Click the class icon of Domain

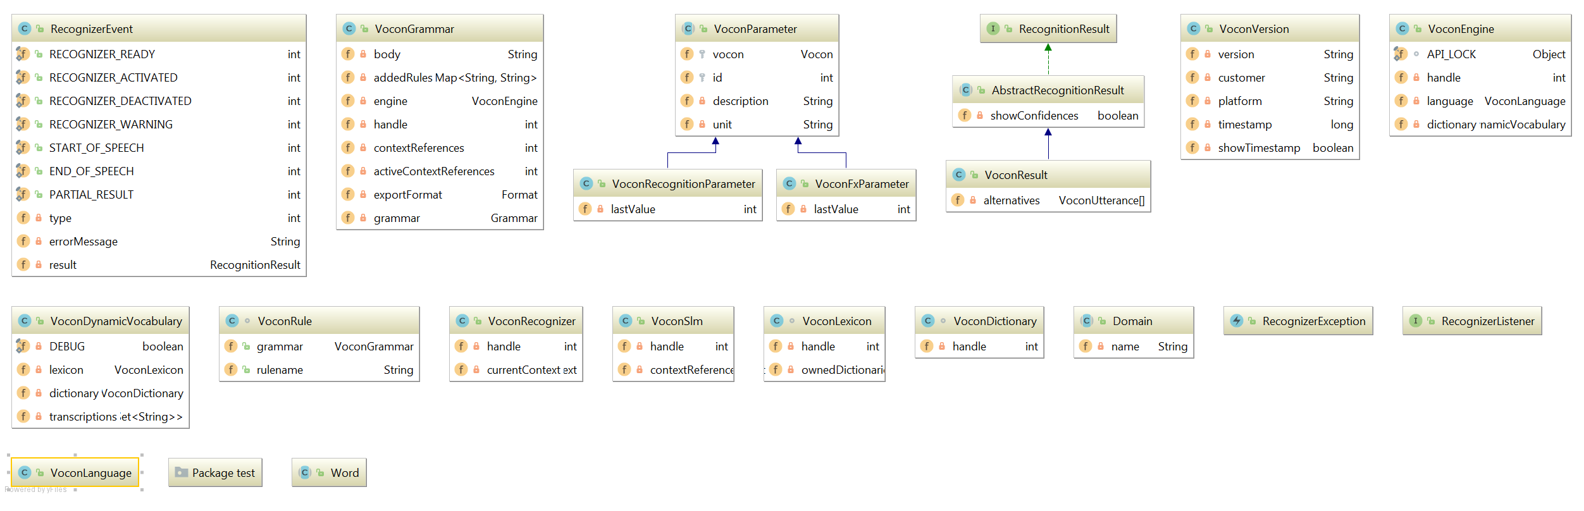(x=1087, y=321)
